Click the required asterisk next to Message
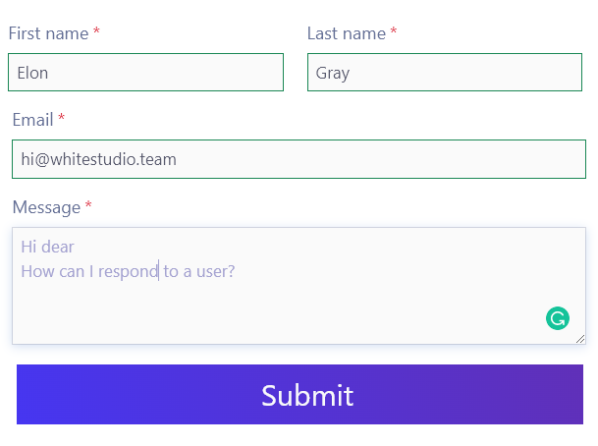598x446 pixels. point(88,204)
